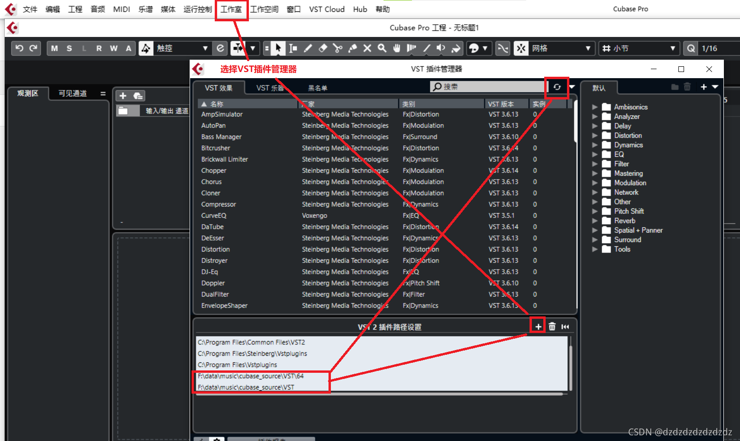Click the trash icon in the collection panel

687,87
